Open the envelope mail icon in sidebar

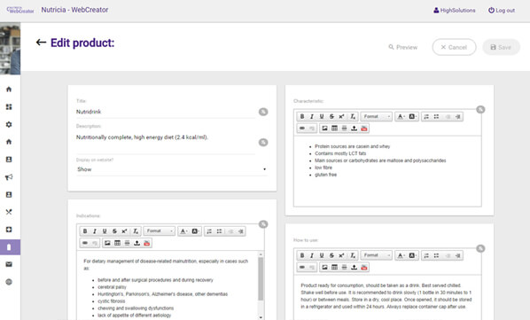[9, 264]
